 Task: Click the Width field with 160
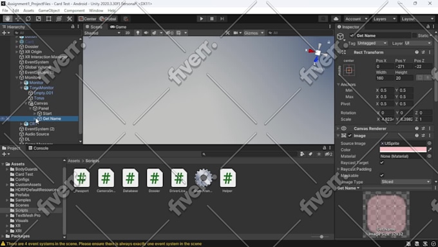[x=385, y=78]
